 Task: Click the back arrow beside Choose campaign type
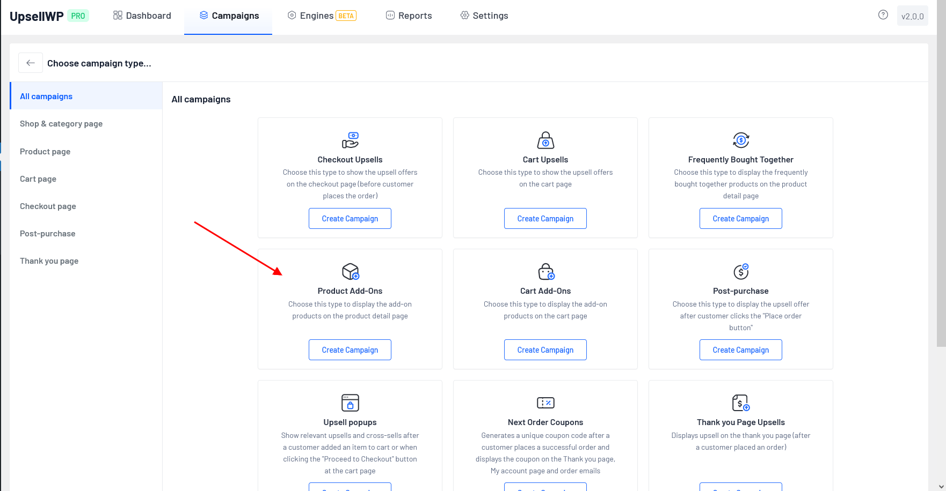pyautogui.click(x=31, y=63)
